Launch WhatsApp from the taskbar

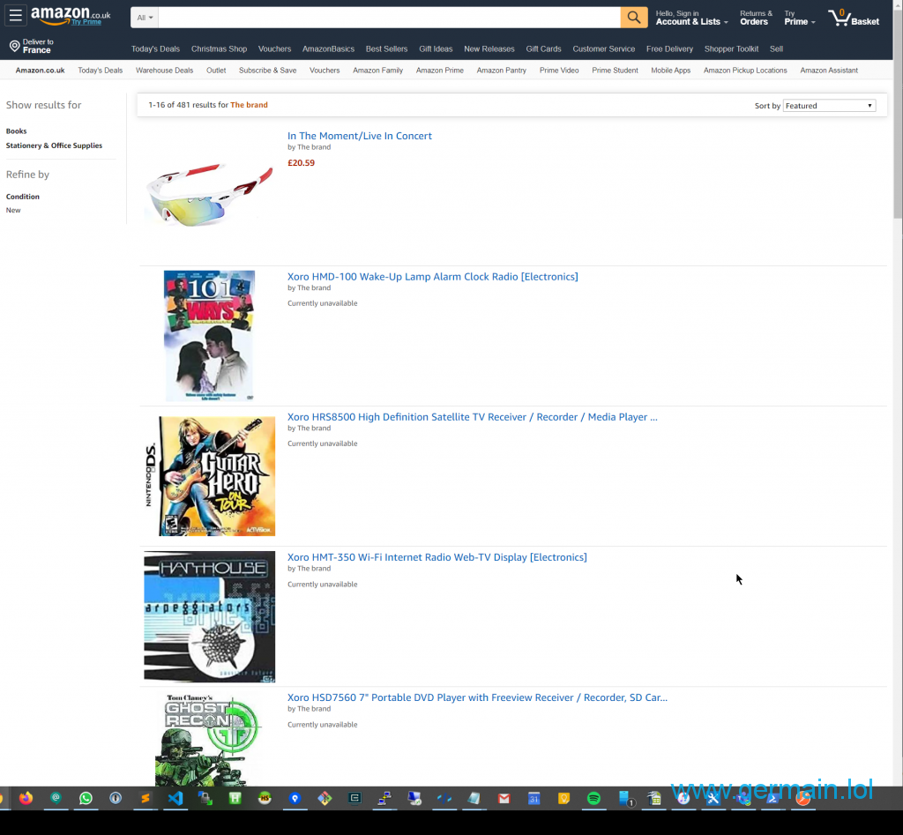click(x=86, y=798)
